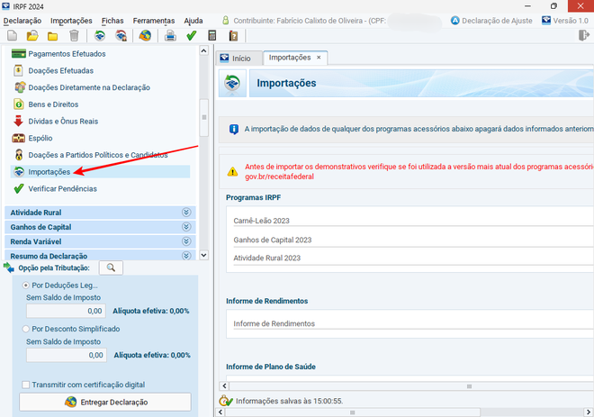594x417 pixels.
Task: Import Atividade Rural 2023 data
Action: pyautogui.click(x=413, y=258)
